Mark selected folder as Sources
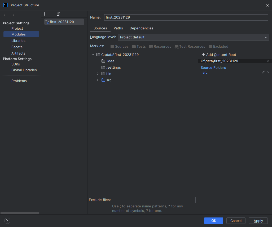The height and width of the screenshot is (227, 272). pos(119,46)
